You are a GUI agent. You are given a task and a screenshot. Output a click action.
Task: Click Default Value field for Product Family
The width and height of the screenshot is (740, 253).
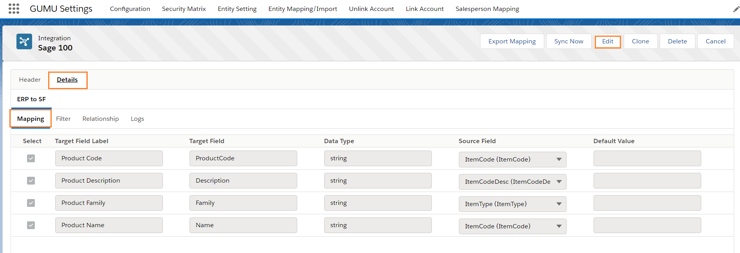click(x=647, y=203)
